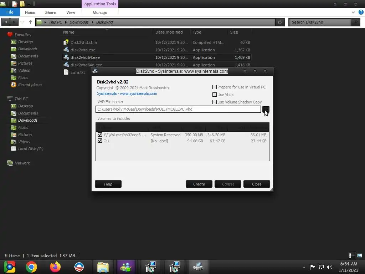Click the Disk2vhd.chm help file icon
Image resolution: width=365 pixels, height=274 pixels.
pos(66,42)
